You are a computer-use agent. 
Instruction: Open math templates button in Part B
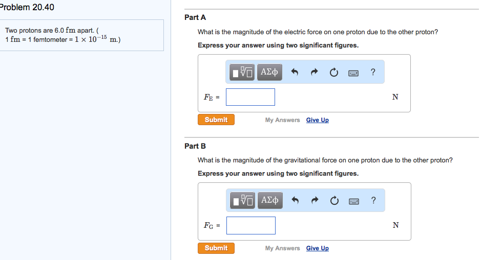point(242,200)
